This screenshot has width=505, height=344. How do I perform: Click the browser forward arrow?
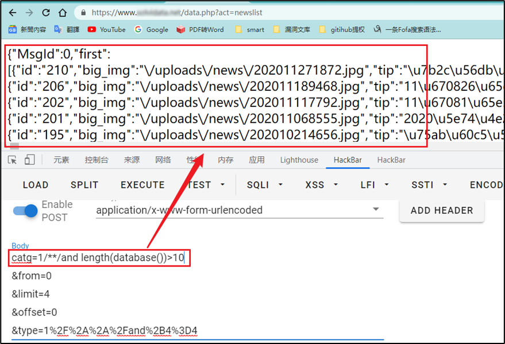[29, 13]
